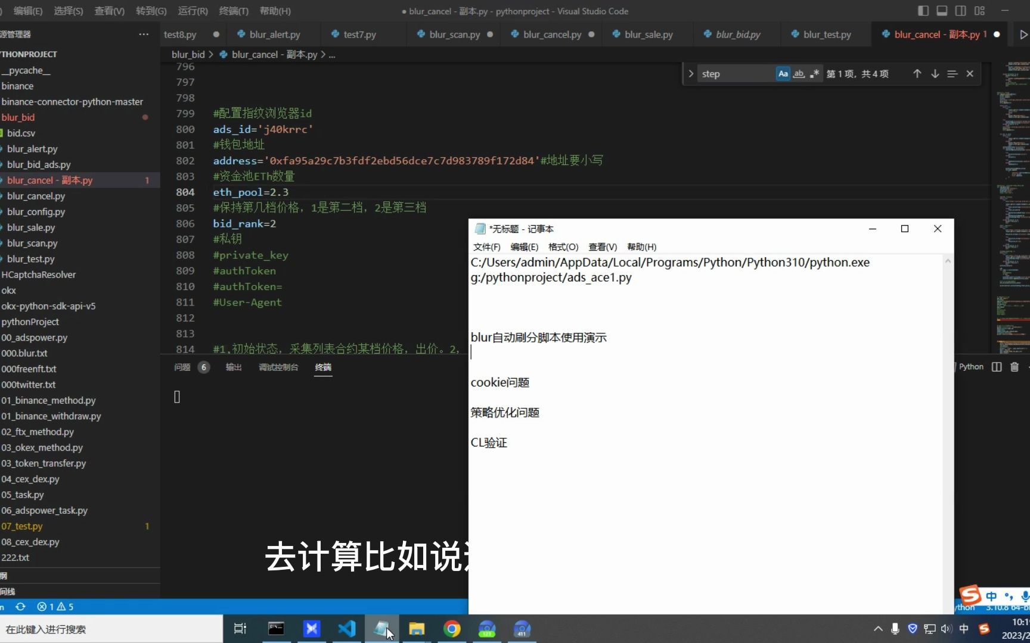1030x643 pixels.
Task: Toggle bottom panel layout icon
Action: pyautogui.click(x=942, y=11)
